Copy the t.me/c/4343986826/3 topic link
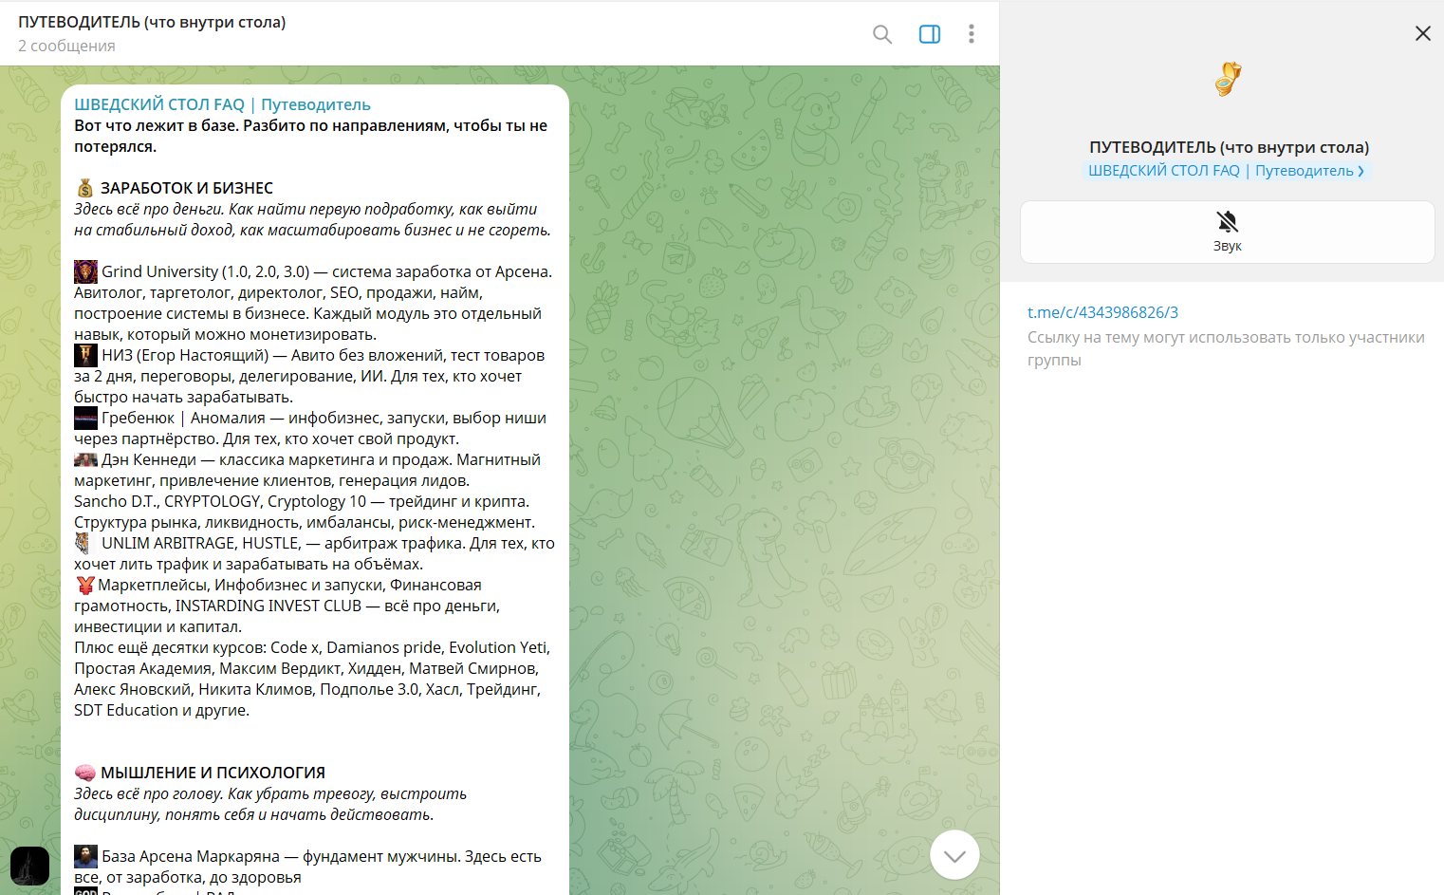Screen dimensions: 1444x895 1102,312
